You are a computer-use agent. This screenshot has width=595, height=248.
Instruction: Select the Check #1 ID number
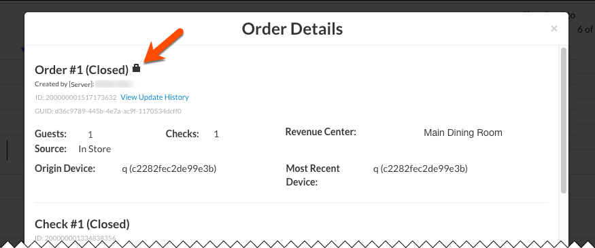tap(80, 238)
